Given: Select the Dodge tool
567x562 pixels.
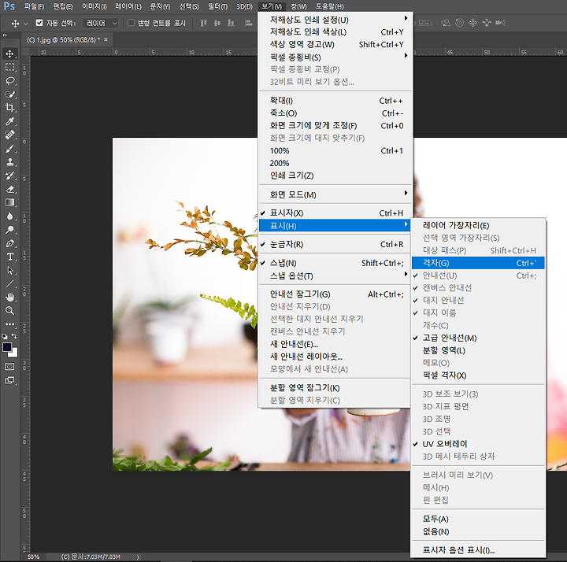Looking at the screenshot, I should 9,230.
